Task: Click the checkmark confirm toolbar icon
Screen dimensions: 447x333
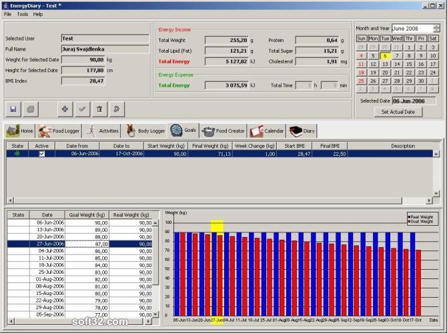Action: click(x=82, y=109)
